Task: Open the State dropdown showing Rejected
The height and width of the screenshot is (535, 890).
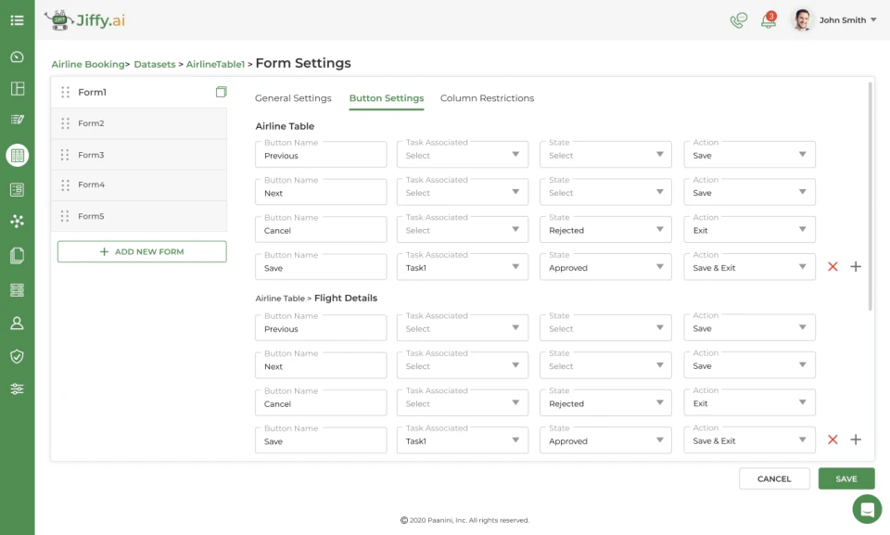Action: 604,229
